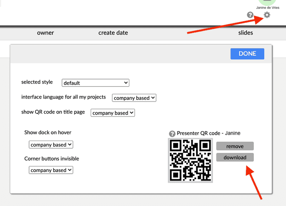The height and width of the screenshot is (206, 286).
Task: Open the Corner buttons invisible dropdown
Action: click(x=51, y=170)
